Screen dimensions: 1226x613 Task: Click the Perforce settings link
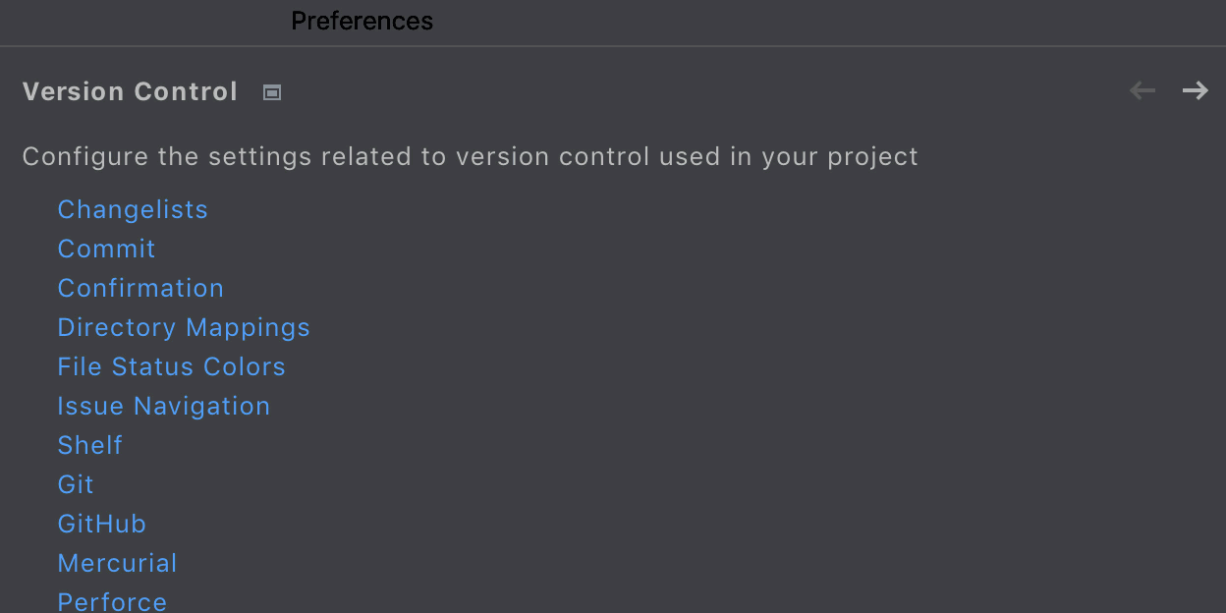click(112, 601)
